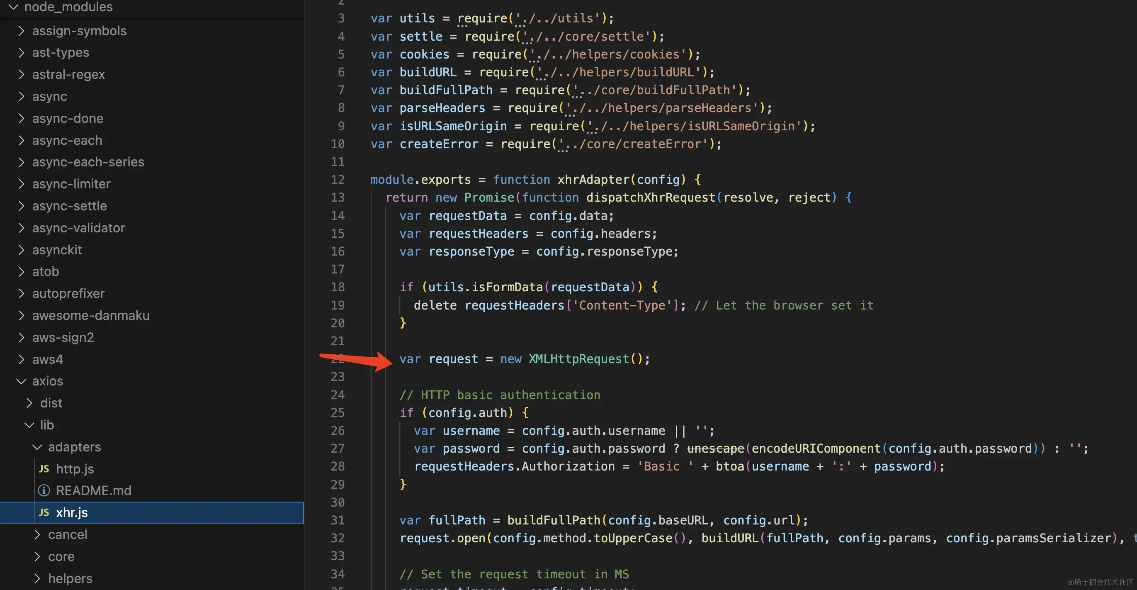Click the './../utils' require path
The height and width of the screenshot is (590, 1137).
559,18
